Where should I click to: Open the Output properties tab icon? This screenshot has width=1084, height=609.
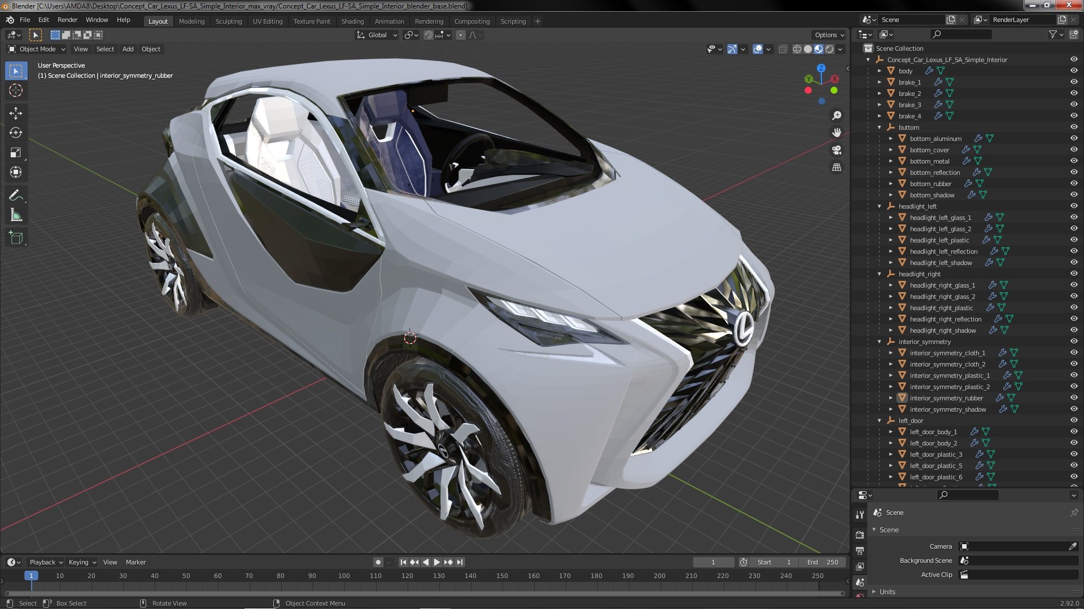pos(860,550)
